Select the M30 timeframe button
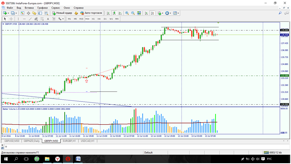The image size is (291, 164). pos(87,19)
